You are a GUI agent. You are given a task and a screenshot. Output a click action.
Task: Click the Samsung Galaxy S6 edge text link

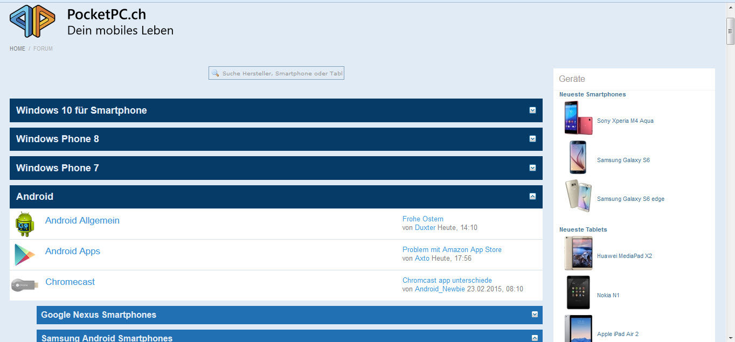pos(630,199)
